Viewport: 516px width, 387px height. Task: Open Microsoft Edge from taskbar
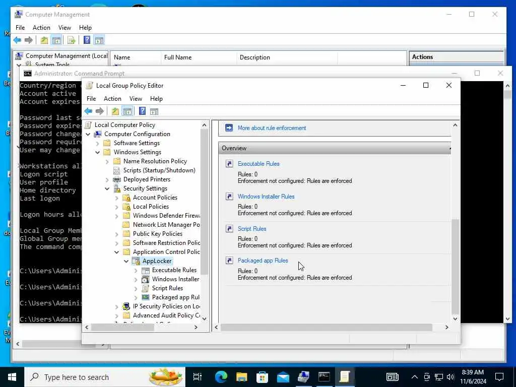click(x=221, y=377)
